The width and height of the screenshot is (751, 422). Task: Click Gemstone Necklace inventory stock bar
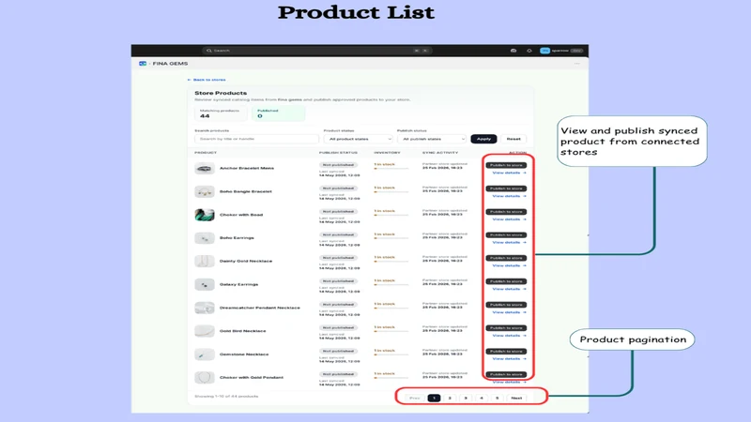[391, 355]
